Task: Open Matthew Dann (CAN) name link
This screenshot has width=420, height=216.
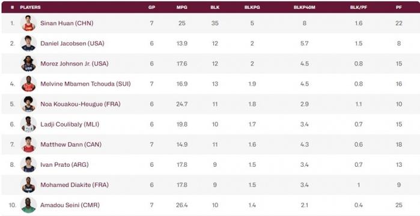Action: click(x=71, y=145)
